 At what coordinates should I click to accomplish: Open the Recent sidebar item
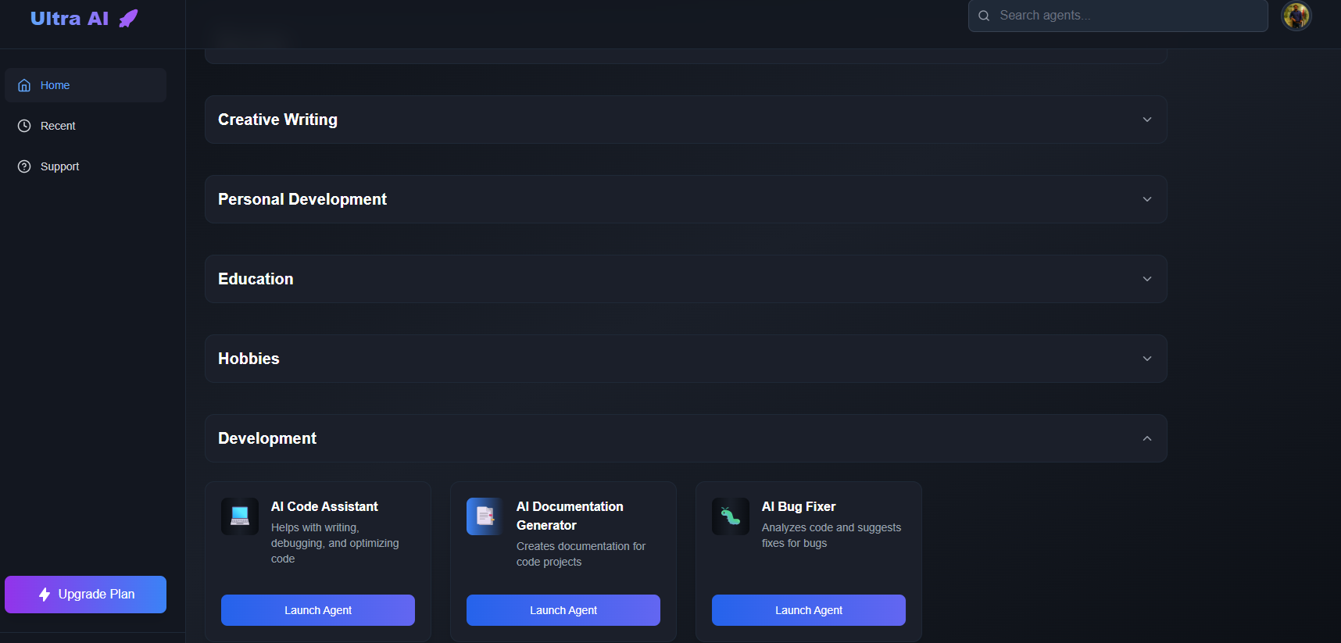click(85, 126)
